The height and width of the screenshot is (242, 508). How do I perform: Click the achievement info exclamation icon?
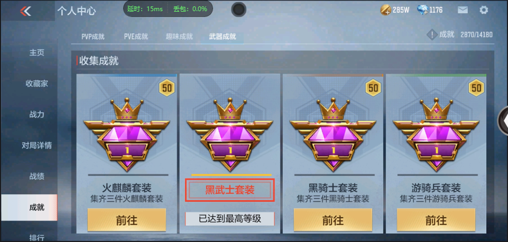[432, 35]
